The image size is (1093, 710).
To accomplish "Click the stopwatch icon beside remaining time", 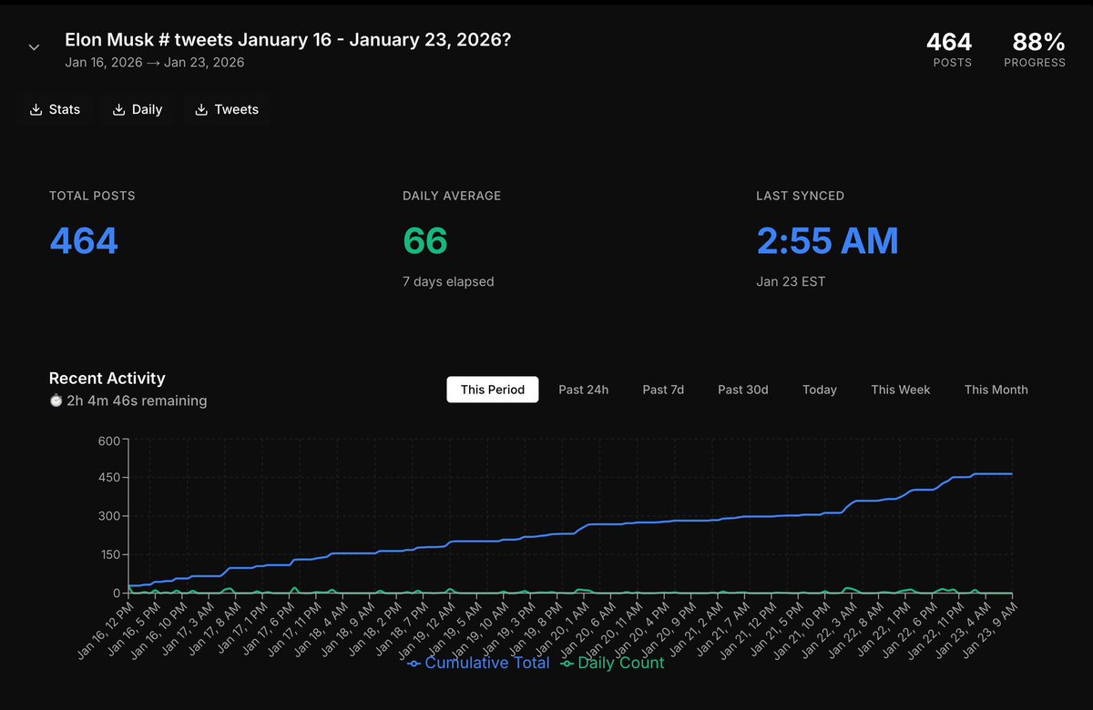I will coord(56,401).
